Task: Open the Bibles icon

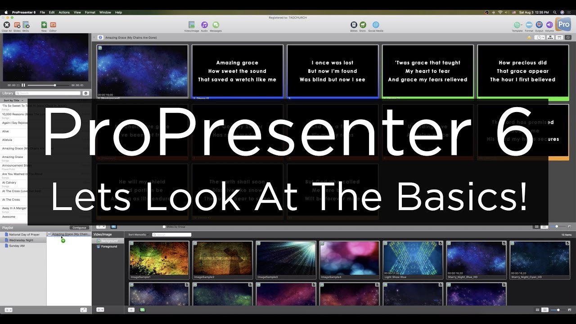Action: pyautogui.click(x=354, y=25)
